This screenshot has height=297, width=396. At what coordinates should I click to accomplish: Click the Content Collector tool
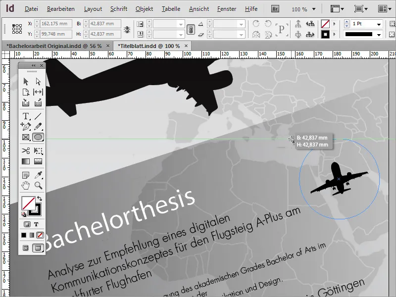26,103
